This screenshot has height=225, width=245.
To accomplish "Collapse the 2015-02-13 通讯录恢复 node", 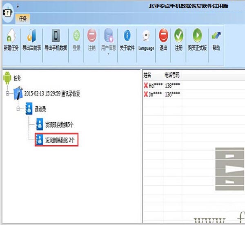I will click(7, 93).
